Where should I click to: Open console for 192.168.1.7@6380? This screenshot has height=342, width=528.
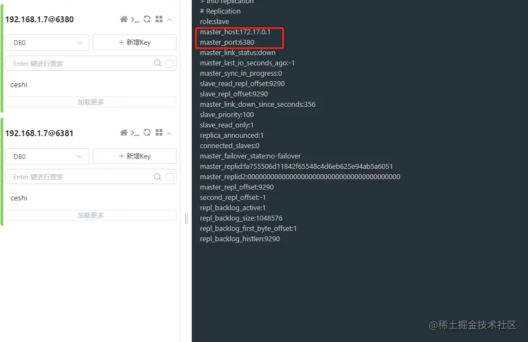click(x=135, y=20)
